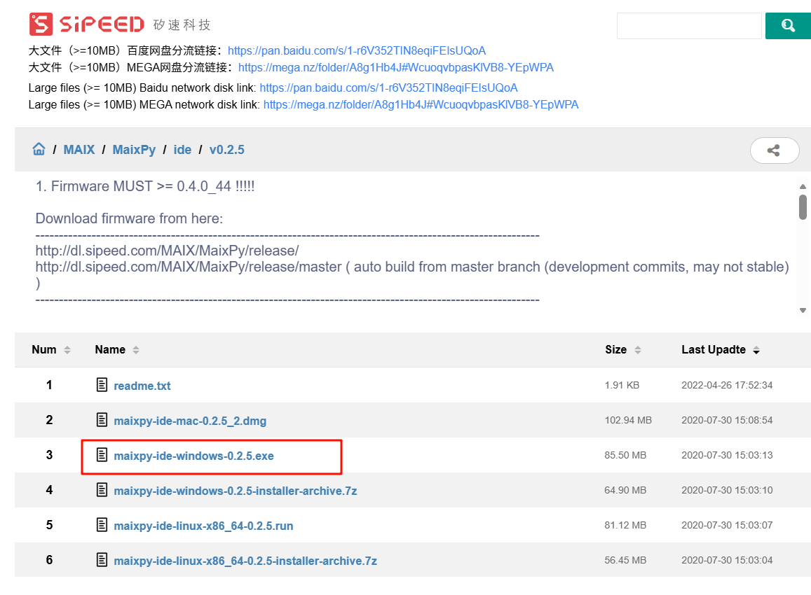Click the readme scrollbar thumb

[x=803, y=207]
